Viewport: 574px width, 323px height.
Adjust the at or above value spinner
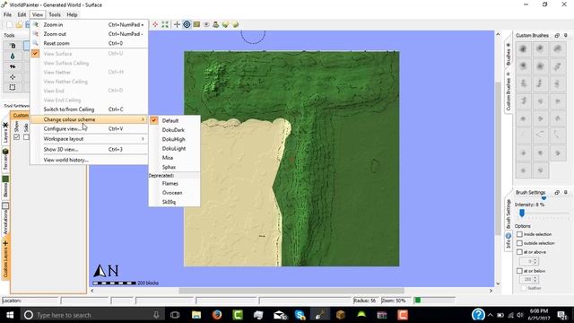tap(535, 261)
